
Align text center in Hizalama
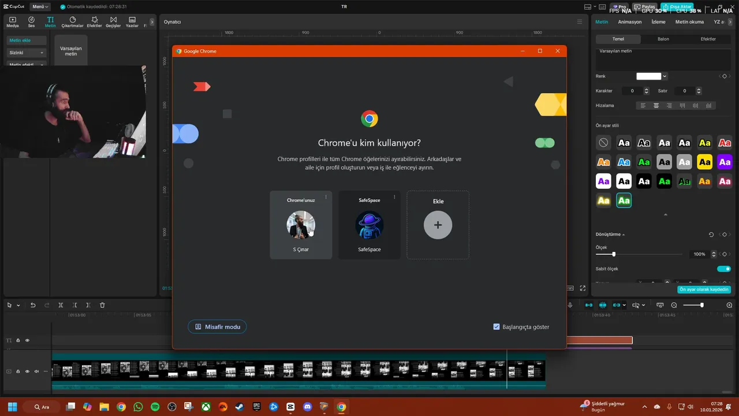click(656, 106)
